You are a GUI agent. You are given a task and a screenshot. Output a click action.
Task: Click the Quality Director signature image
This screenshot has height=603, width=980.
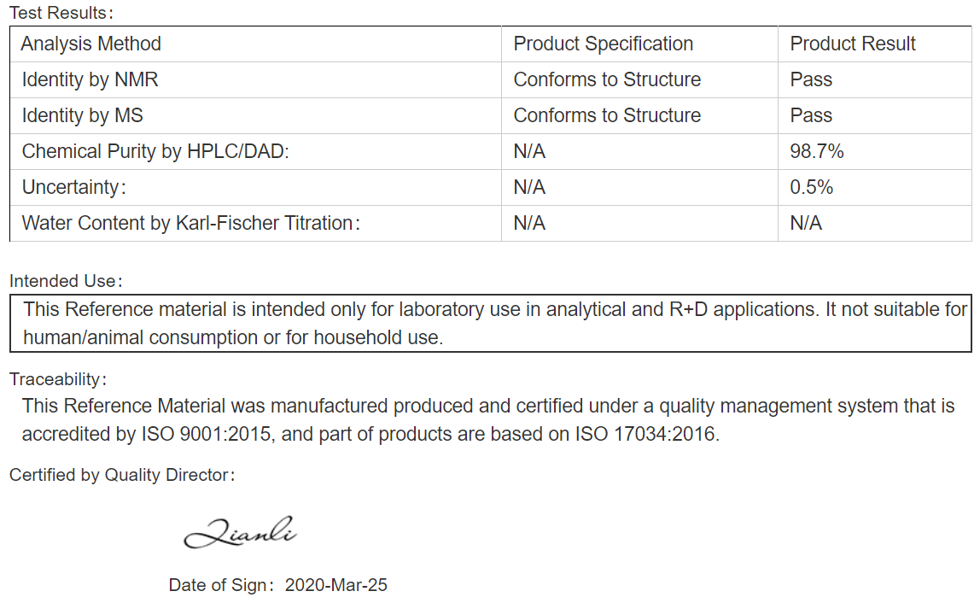point(240,533)
